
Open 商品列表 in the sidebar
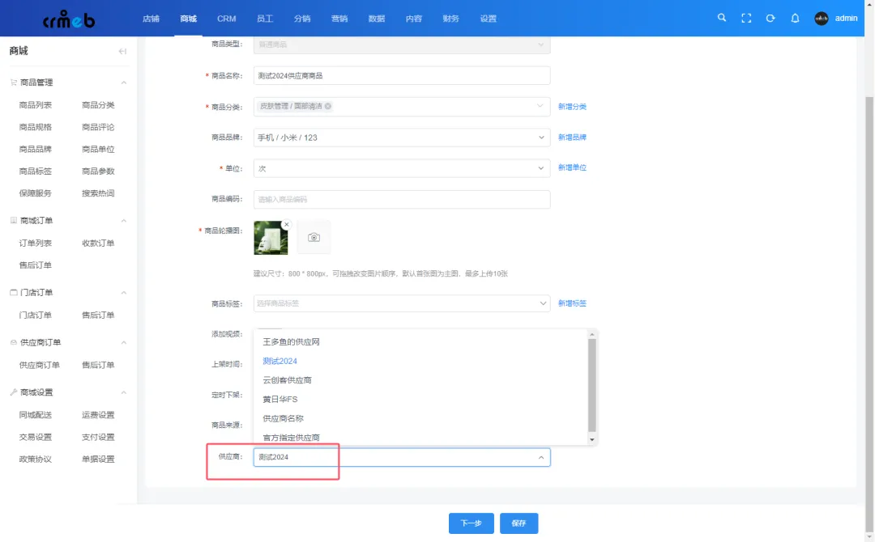click(x=35, y=104)
